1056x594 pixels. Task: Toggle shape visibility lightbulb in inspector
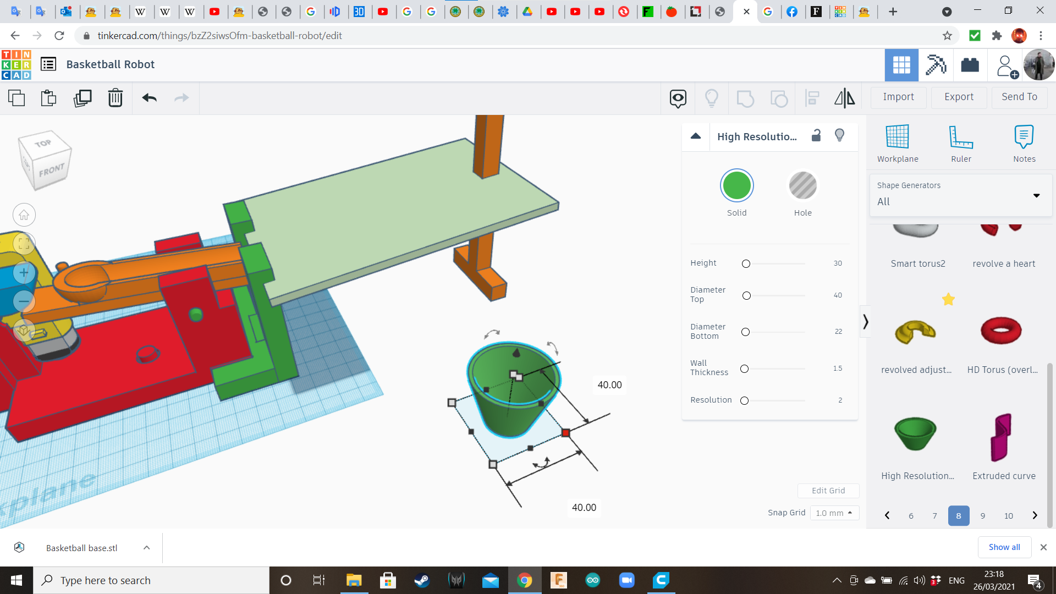point(839,135)
